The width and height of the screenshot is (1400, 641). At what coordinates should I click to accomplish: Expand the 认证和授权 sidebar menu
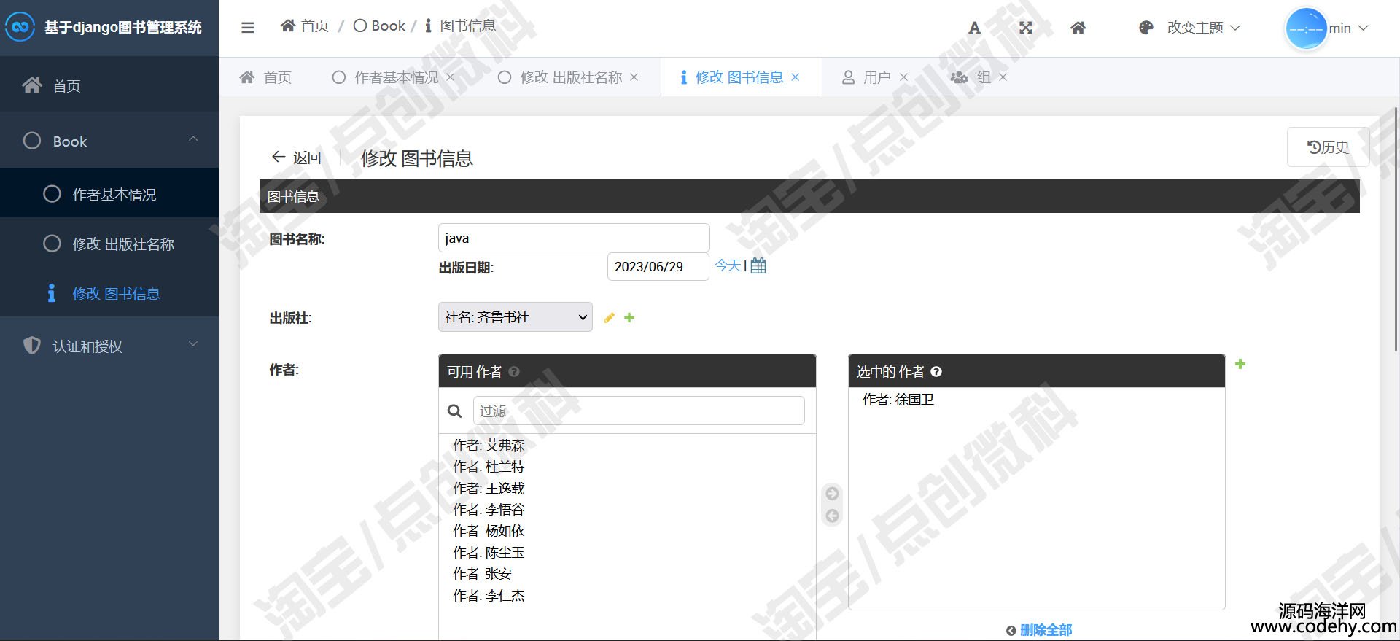109,346
